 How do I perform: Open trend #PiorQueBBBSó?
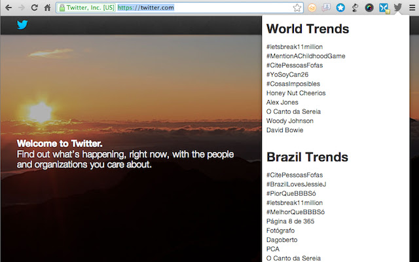coord(291,194)
